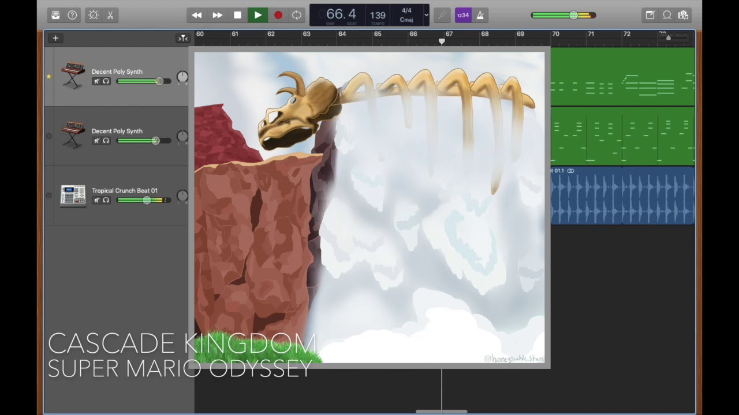Image resolution: width=739 pixels, height=415 pixels.
Task: Select first Decent Poly Synth keyboard icon
Action: pyautogui.click(x=73, y=75)
